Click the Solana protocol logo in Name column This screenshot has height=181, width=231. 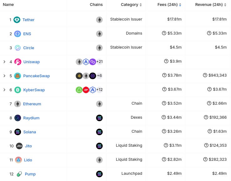tap(18, 132)
